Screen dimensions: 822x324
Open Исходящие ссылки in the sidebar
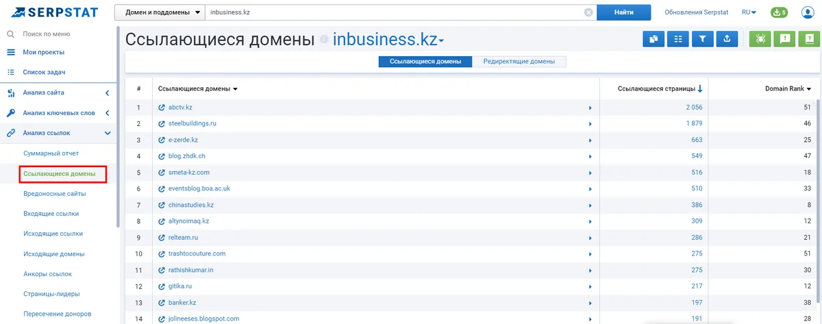click(x=53, y=234)
